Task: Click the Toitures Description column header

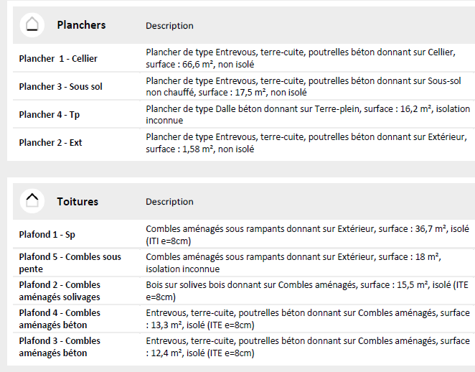Action: [169, 202]
